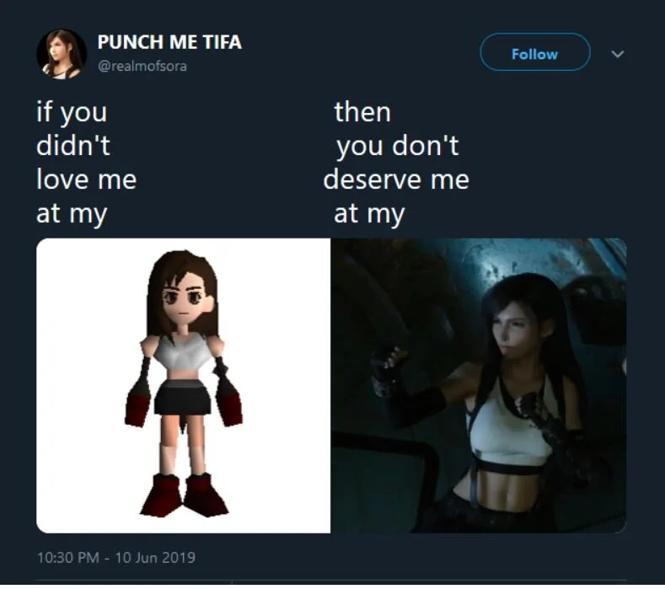Follow the @realmofsora account
Image resolution: width=665 pixels, height=589 pixels.
(x=535, y=52)
